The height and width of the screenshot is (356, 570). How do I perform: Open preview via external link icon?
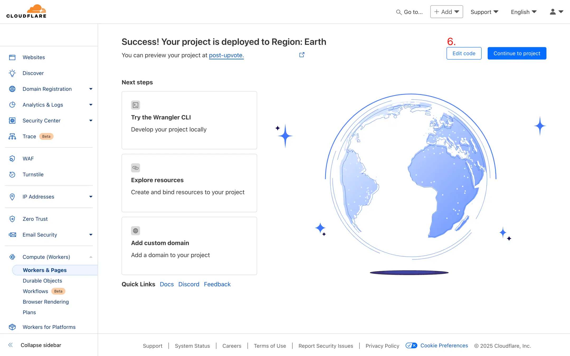(x=302, y=55)
